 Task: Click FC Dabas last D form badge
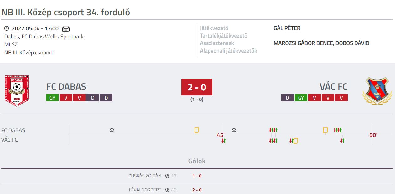tap(106, 98)
